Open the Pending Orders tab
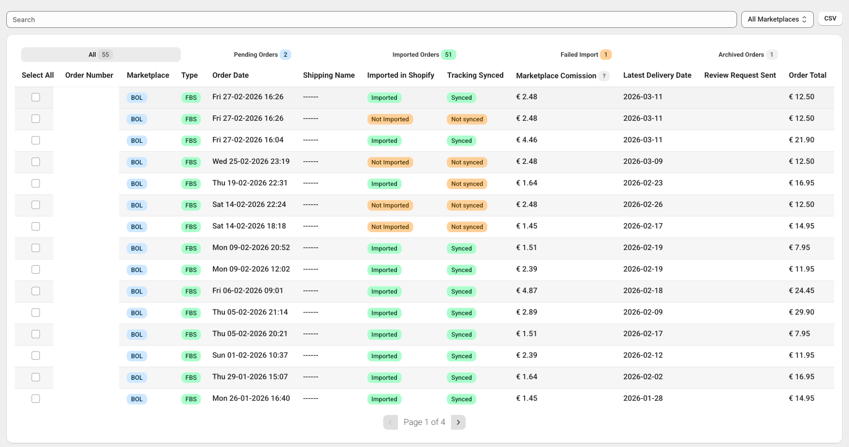Screen dimensions: 849x447 (x=262, y=55)
